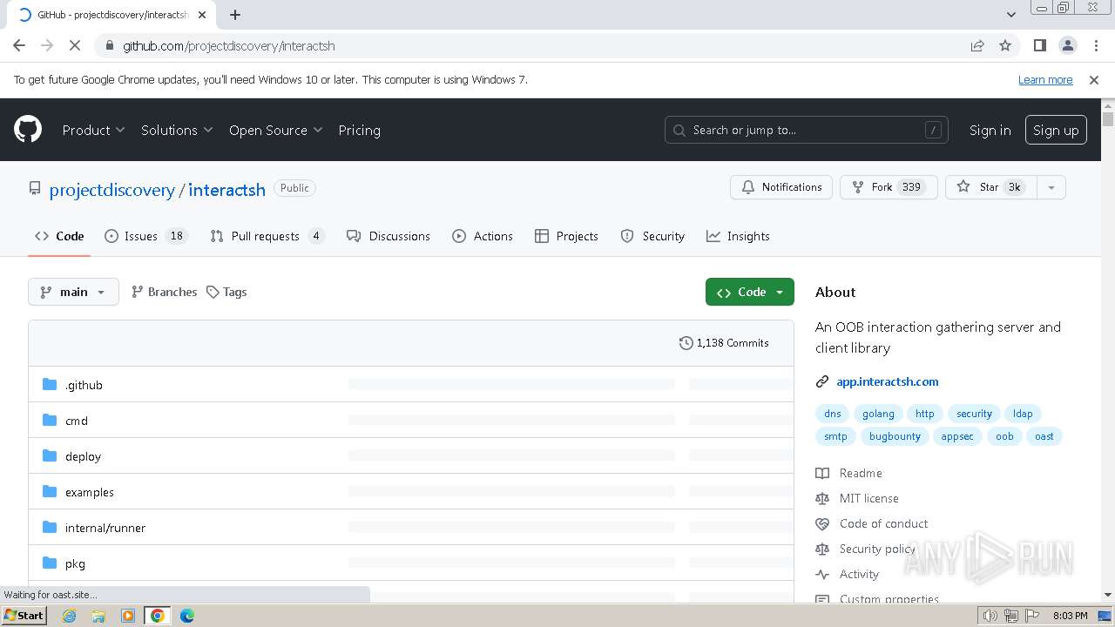Toggle the browser side panel
This screenshot has width=1115, height=627.
pyautogui.click(x=1039, y=45)
